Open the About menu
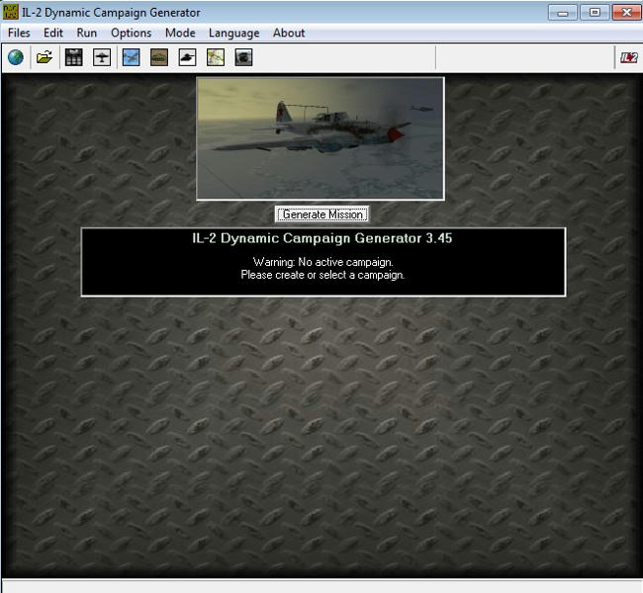 tap(289, 33)
